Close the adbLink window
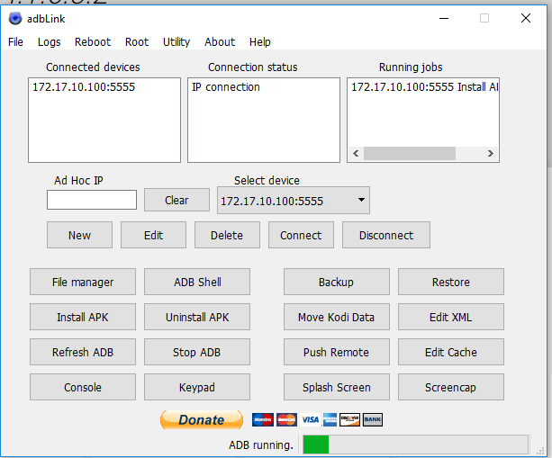552x458 pixels. 526,18
